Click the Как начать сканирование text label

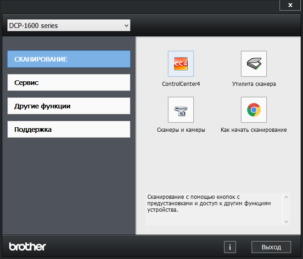coord(254,130)
